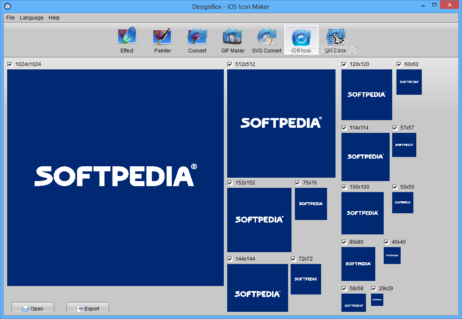Screen dimensions: 462x319
Task: Uncheck the 512x512 checkbox
Action: click(x=230, y=64)
